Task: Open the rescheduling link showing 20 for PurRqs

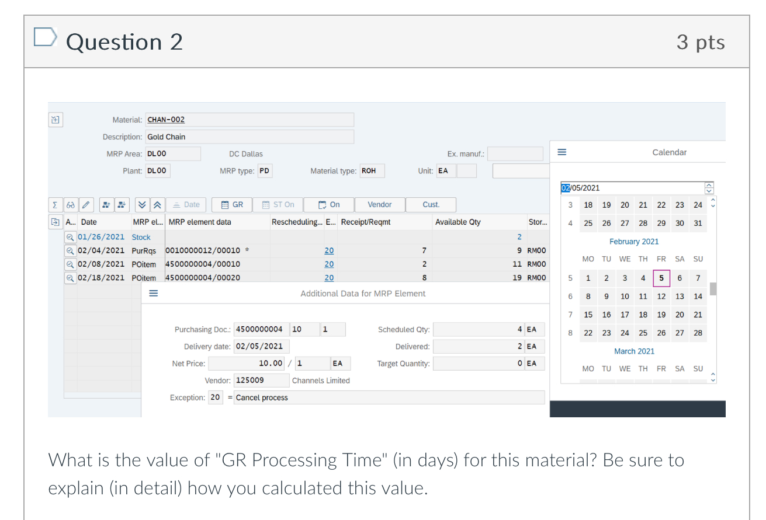Action: click(329, 250)
